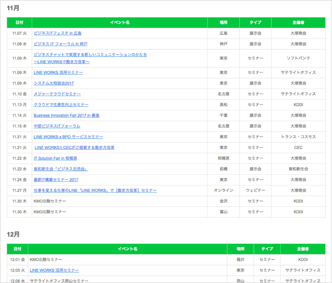Open Business Innovation Fair 2017 in 幕張
The width and height of the screenshot is (332, 283).
(66, 116)
